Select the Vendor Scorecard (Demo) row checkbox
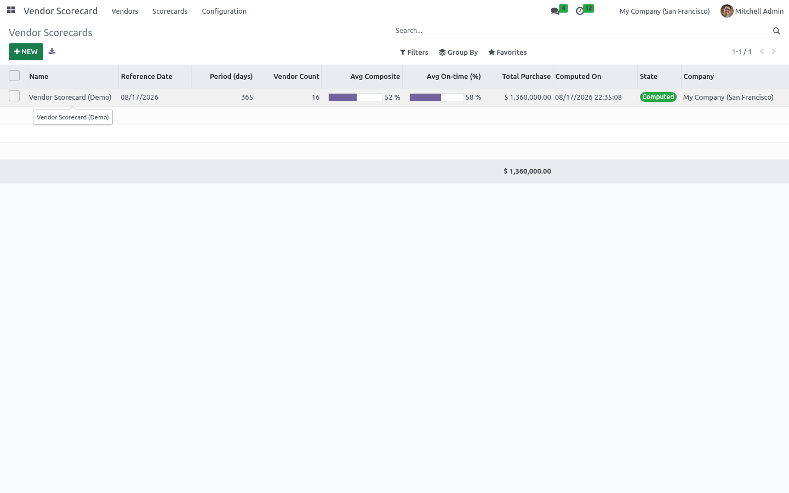The width and height of the screenshot is (789, 493). 14,96
